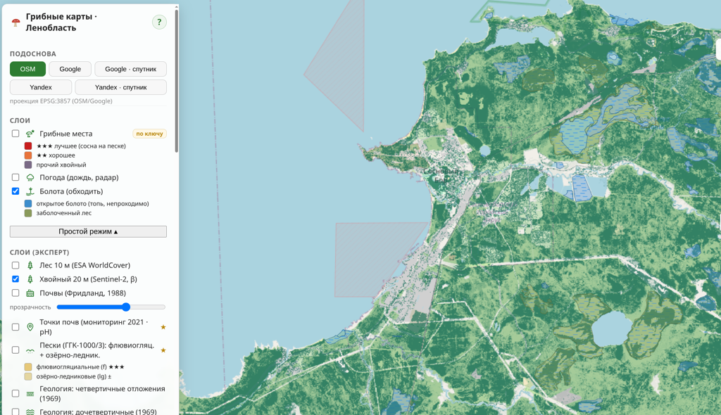721x415 pixels.
Task: Click the Грибные места layer icon
Action: point(30,134)
